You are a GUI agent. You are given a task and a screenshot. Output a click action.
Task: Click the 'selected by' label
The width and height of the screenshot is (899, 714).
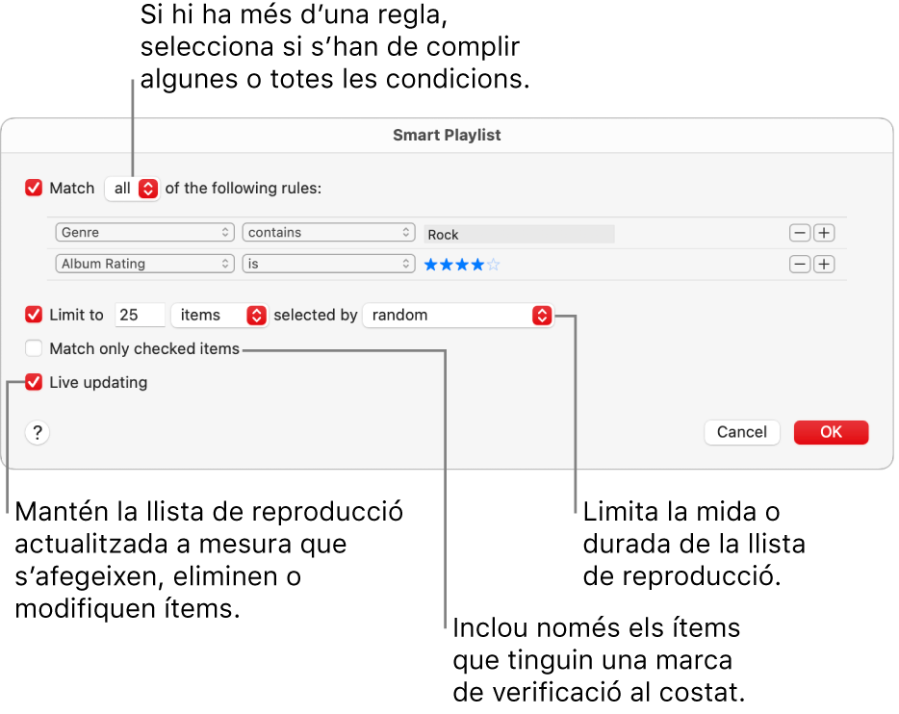(316, 316)
